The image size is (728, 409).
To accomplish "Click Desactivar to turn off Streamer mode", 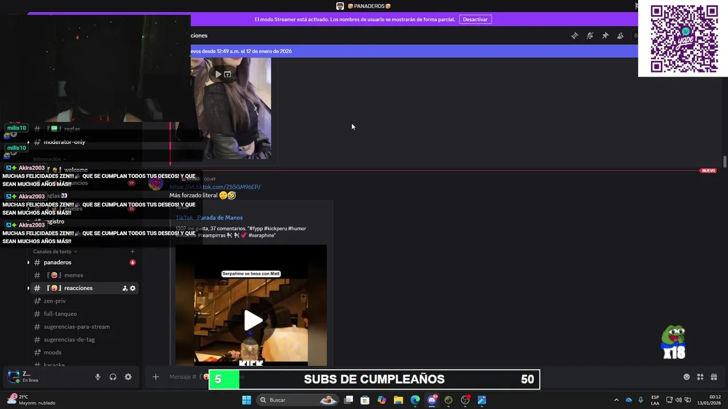I will (475, 19).
